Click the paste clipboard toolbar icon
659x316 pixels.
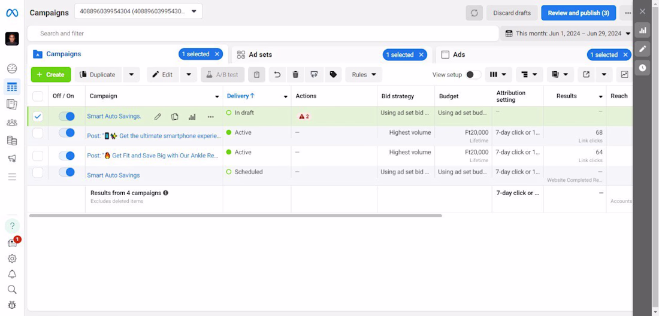click(256, 75)
